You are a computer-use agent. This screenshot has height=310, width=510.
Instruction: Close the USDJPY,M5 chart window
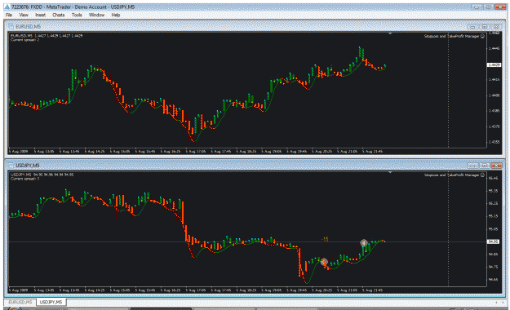(496, 166)
